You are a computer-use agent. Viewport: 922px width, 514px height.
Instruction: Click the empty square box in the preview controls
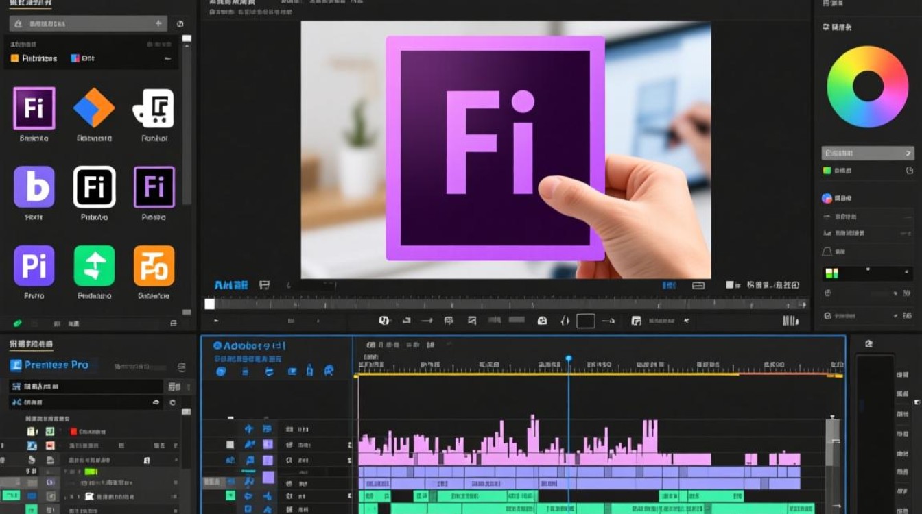pos(585,320)
